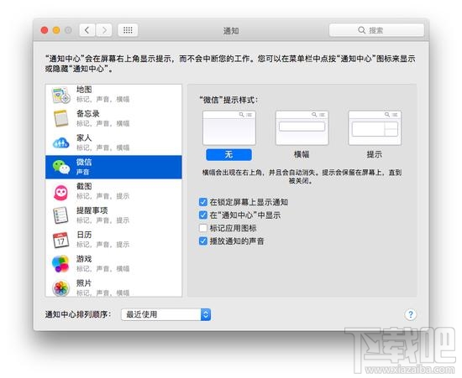
Task: Click the magnifier icon in search field
Action: (x=361, y=30)
